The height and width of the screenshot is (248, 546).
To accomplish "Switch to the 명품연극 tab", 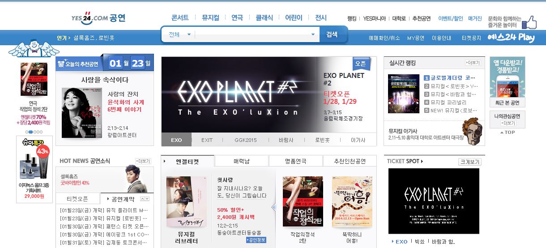I will pos(295,161).
